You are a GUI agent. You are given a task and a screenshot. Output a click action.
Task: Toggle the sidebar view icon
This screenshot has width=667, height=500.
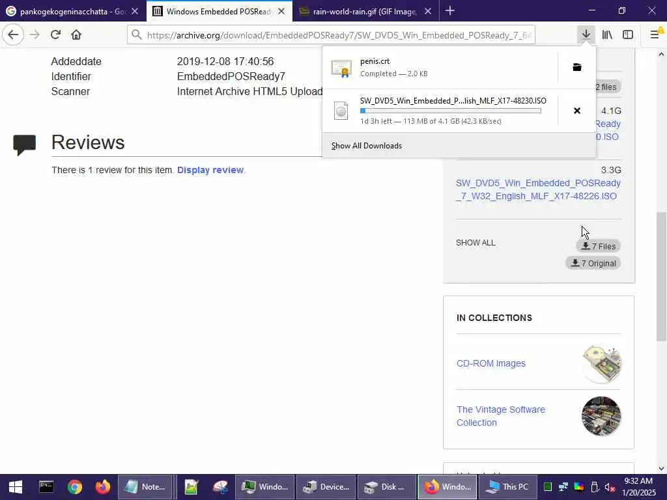tap(628, 35)
